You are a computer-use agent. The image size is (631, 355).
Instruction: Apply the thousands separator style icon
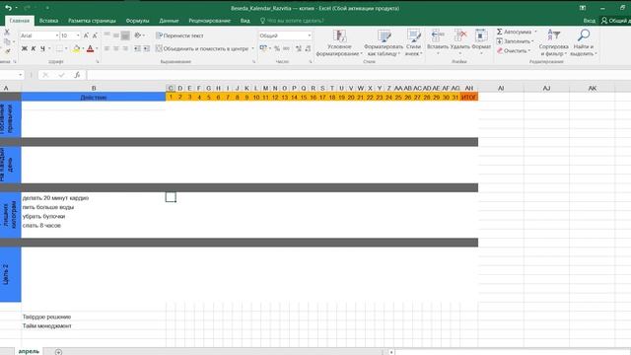(286, 48)
